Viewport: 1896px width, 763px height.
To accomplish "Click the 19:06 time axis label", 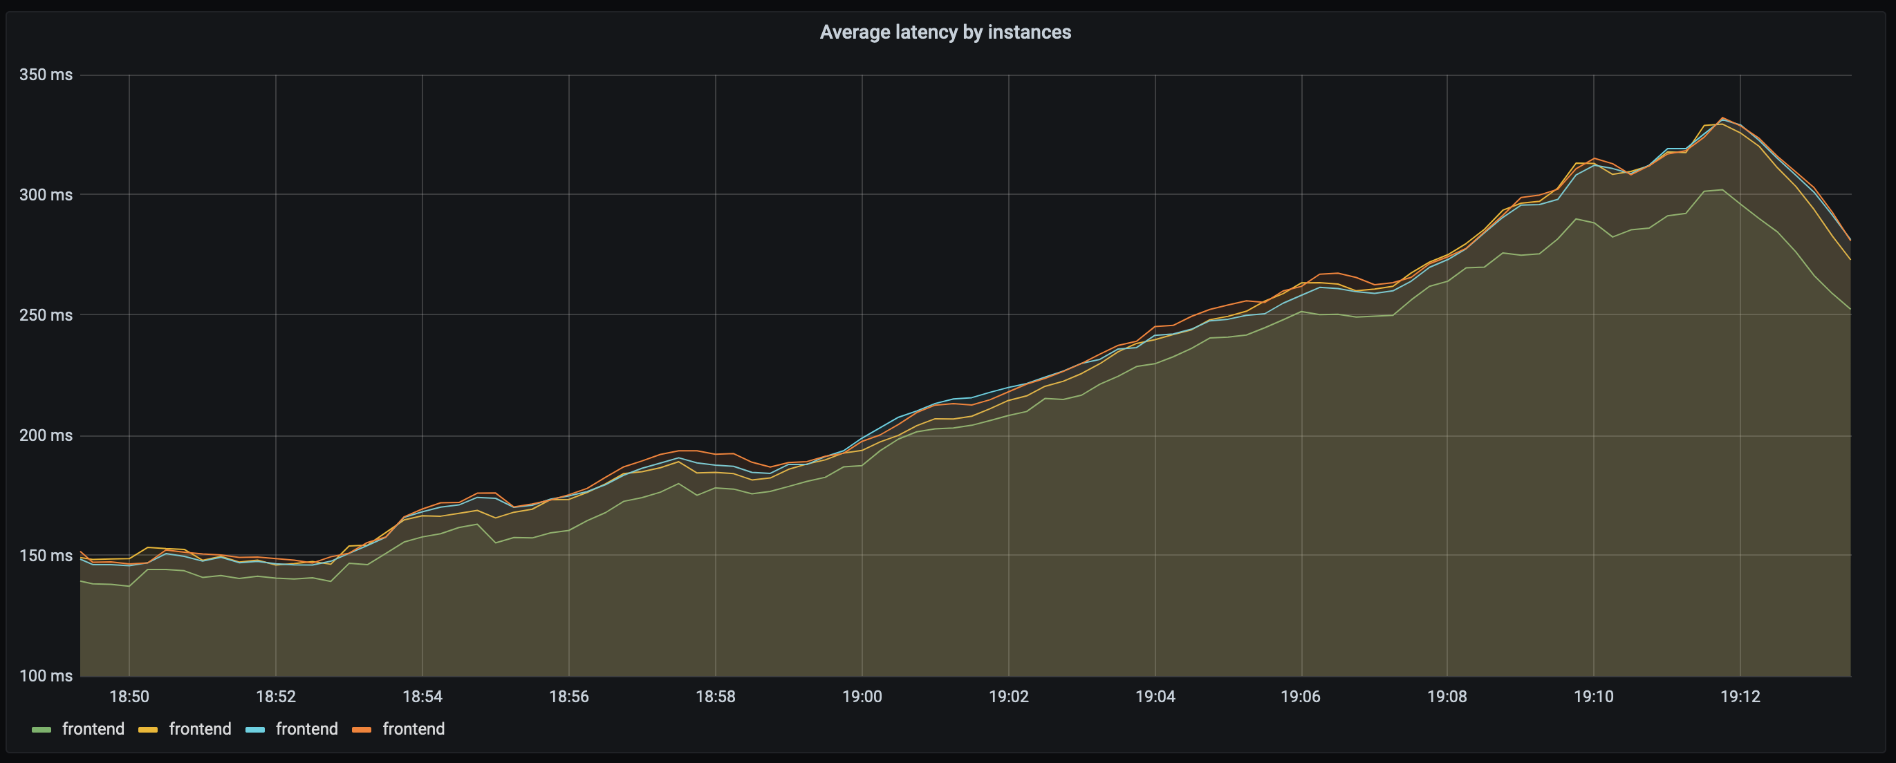I will (x=1301, y=697).
